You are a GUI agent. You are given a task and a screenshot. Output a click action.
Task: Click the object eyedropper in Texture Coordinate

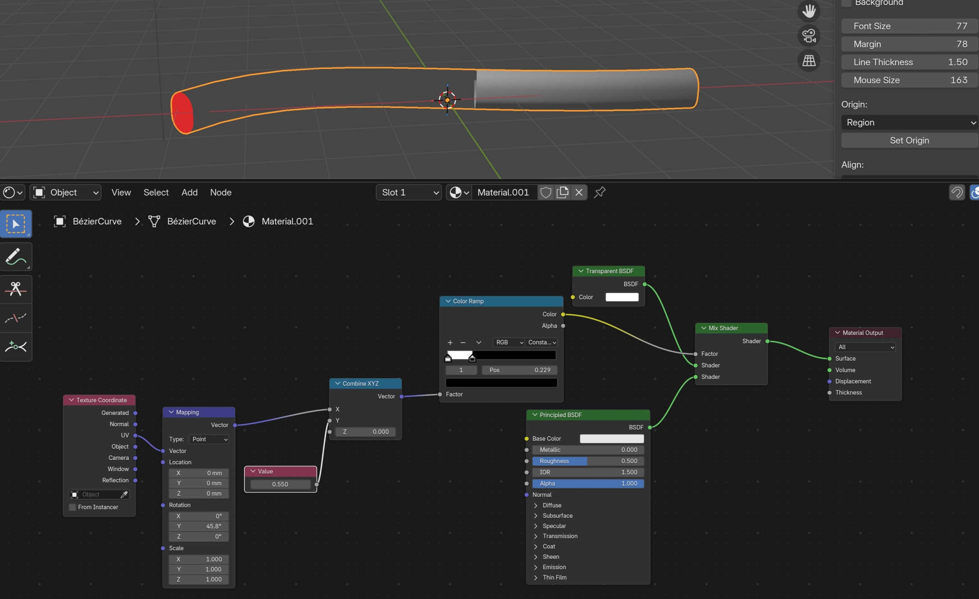pyautogui.click(x=124, y=495)
